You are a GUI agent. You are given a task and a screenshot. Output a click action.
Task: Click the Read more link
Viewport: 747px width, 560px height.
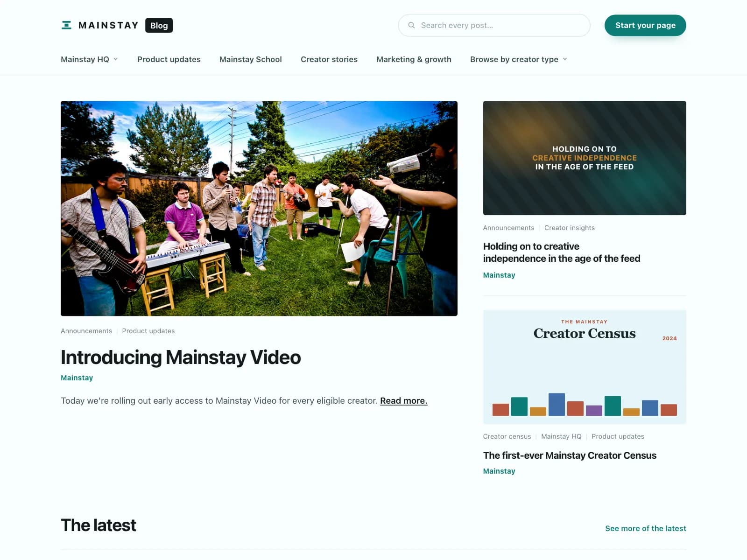pyautogui.click(x=404, y=401)
